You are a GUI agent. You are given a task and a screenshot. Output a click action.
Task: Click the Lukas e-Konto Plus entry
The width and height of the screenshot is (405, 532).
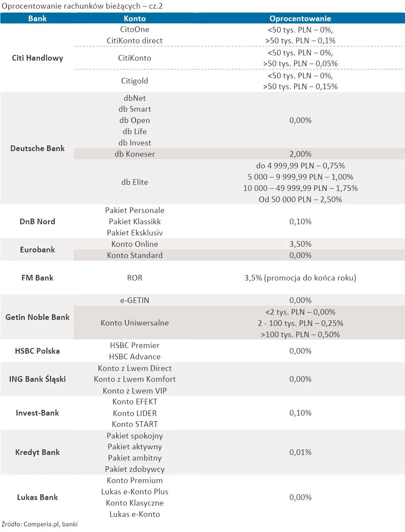coord(135,492)
